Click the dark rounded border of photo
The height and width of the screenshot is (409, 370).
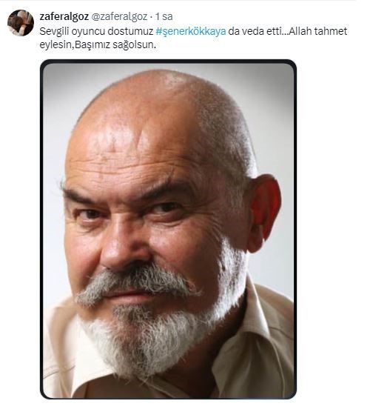point(168,61)
